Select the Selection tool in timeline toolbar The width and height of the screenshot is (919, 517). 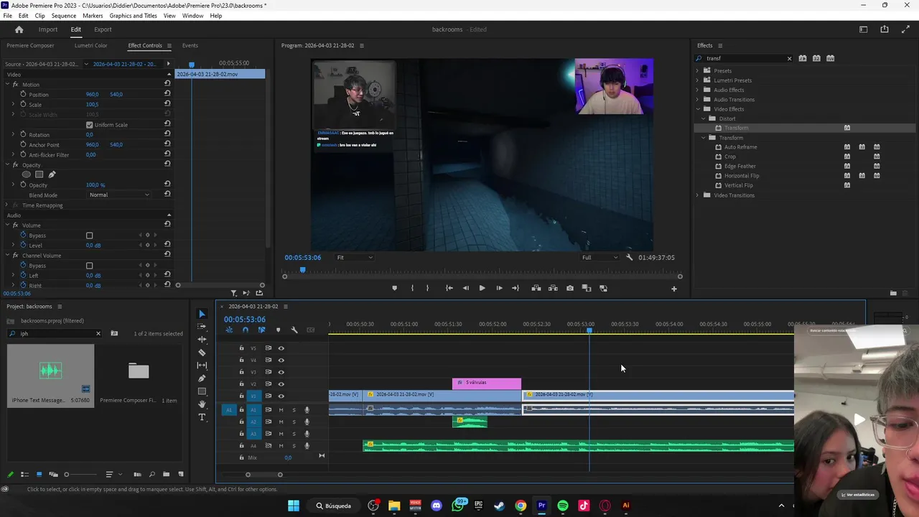tap(202, 314)
